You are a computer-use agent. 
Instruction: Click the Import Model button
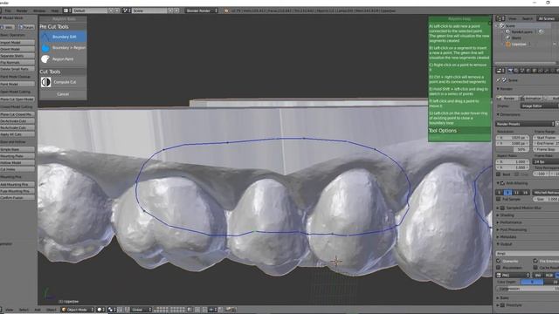point(17,43)
